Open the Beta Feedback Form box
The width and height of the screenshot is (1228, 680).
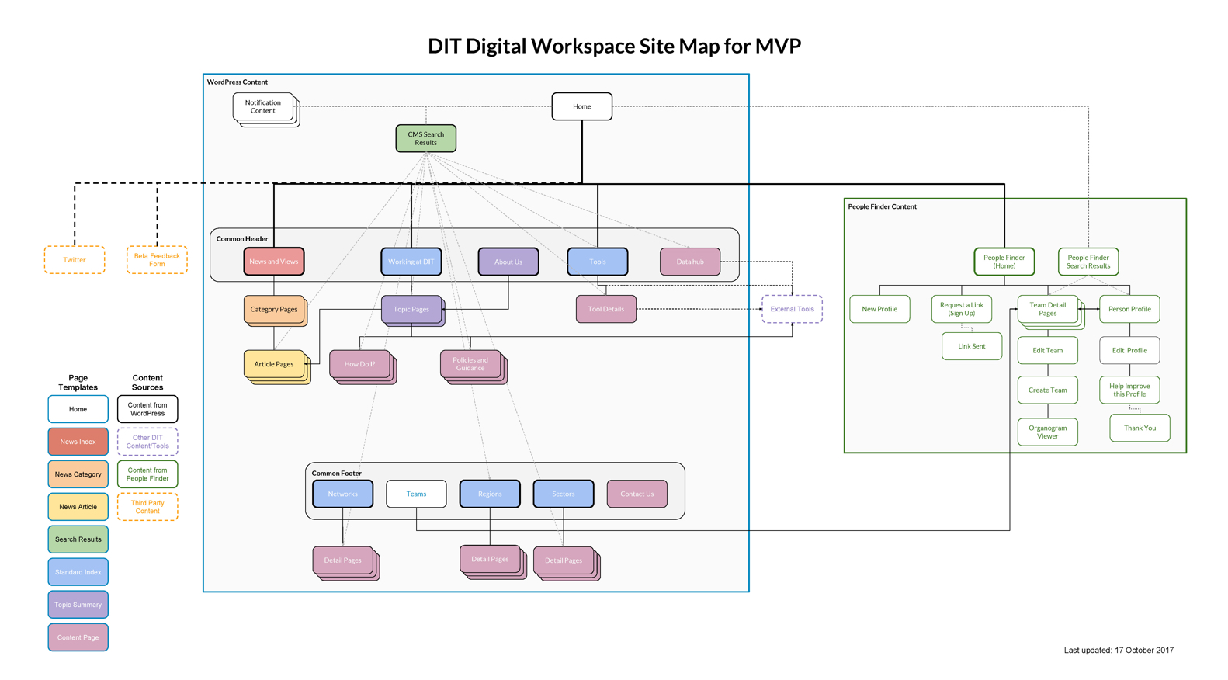(x=157, y=260)
